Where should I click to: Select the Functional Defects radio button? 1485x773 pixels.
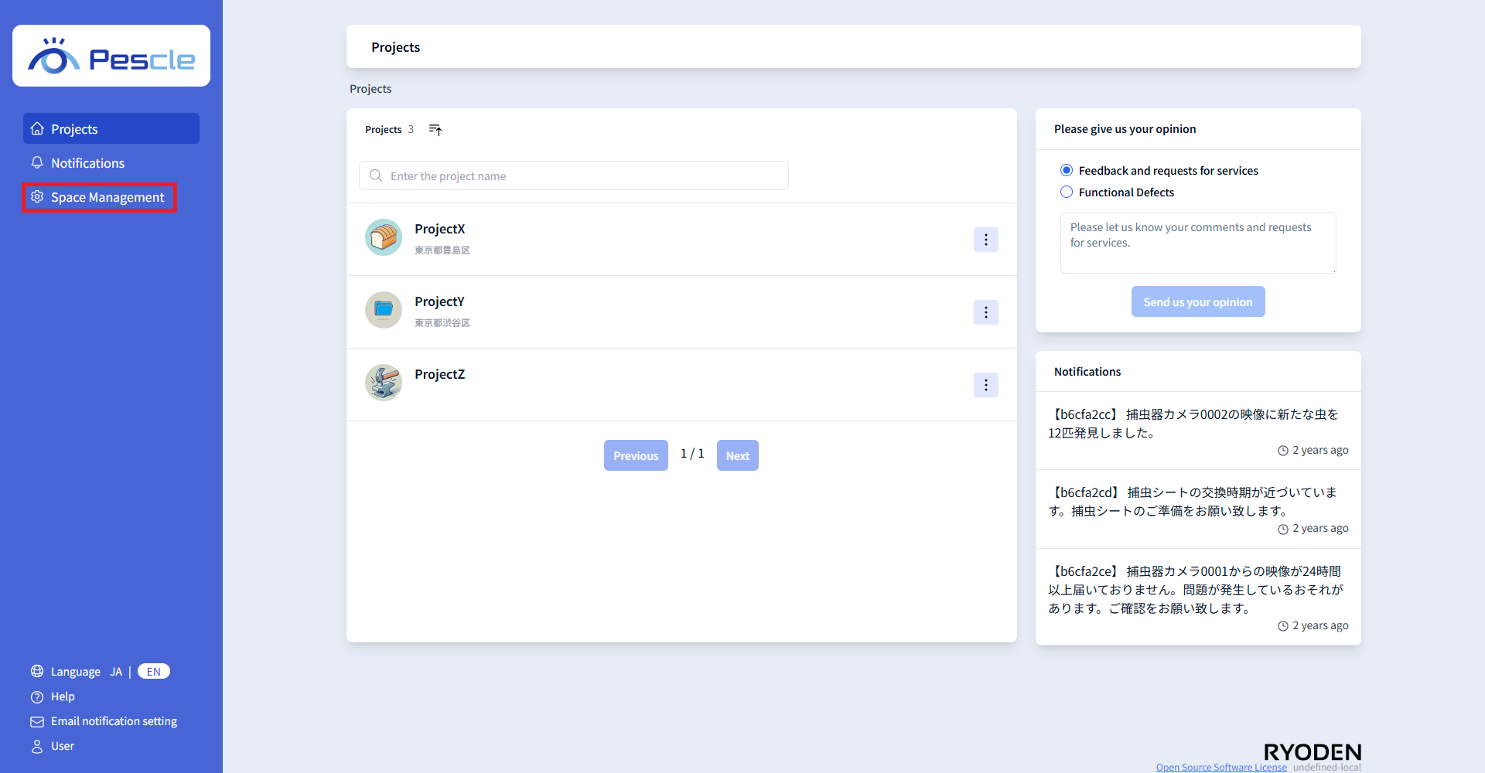pyautogui.click(x=1067, y=192)
